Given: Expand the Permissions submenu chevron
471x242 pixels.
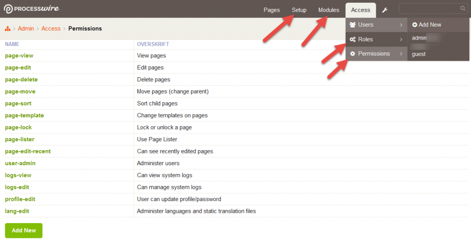Looking at the screenshot, I should [401, 54].
